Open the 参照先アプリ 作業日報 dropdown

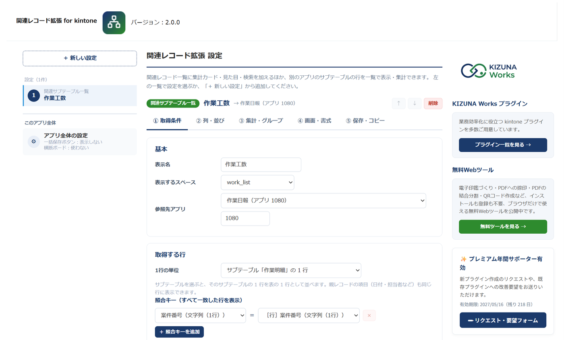point(323,201)
